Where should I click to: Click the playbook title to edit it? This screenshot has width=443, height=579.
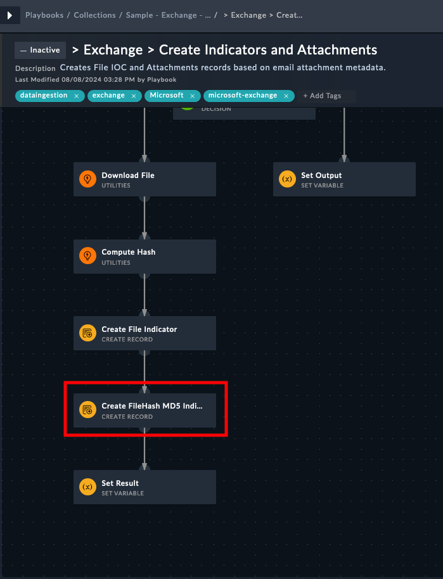point(230,50)
